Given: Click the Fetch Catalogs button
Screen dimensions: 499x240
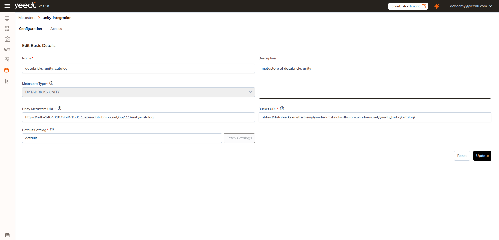Looking at the screenshot, I should coord(239,138).
